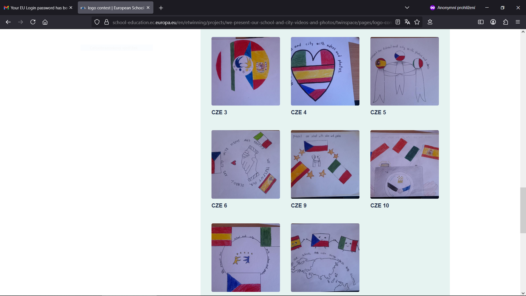Open the CZE 6 handshake drawing

point(245,164)
